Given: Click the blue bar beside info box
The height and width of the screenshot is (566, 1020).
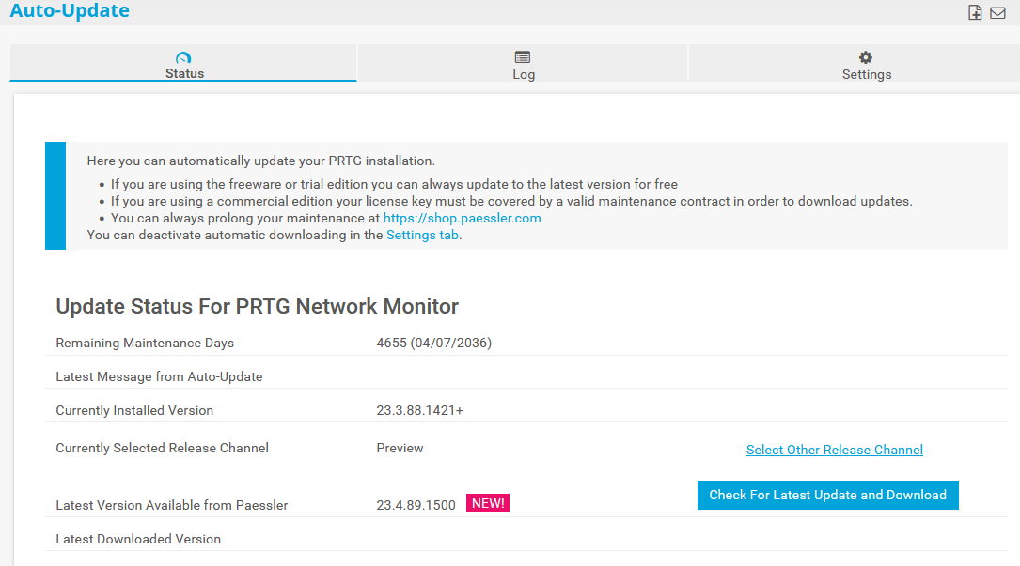Looking at the screenshot, I should 55,195.
